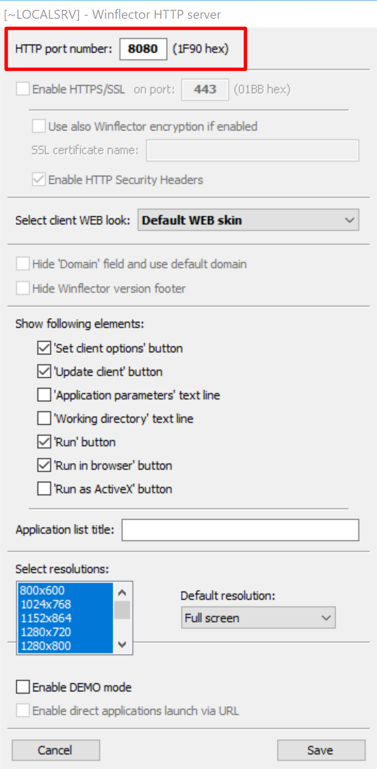The image size is (377, 769).
Task: Open the client WEB look dropdown
Action: (248, 220)
